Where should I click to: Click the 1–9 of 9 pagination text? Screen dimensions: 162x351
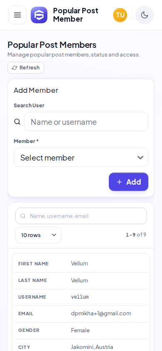pos(136,235)
